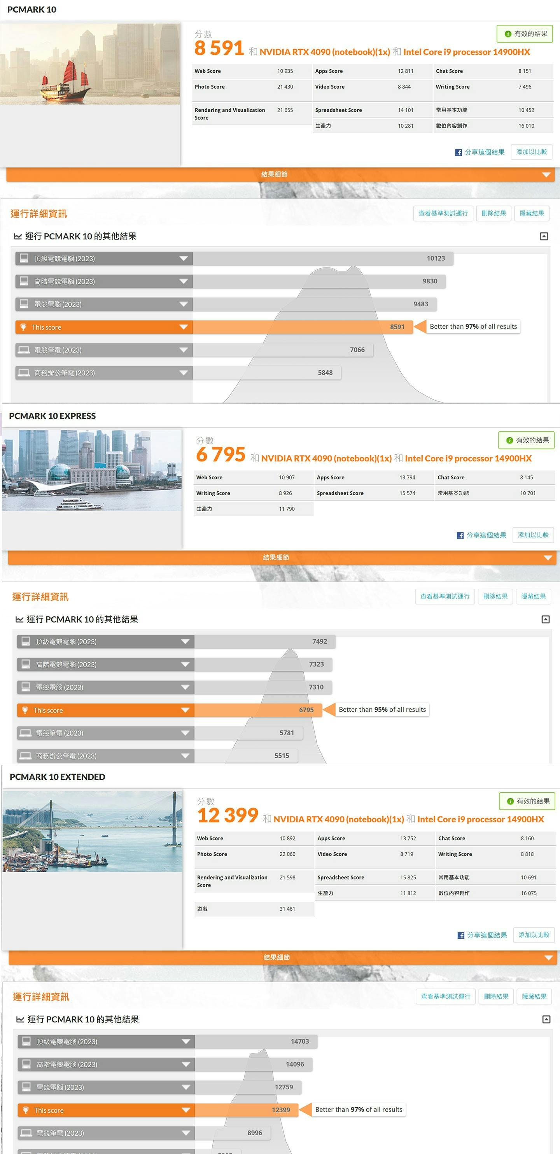Expand 電競電腦 dropdown arrow on the 7310 row
Image resolution: width=560 pixels, height=1154 pixels.
tap(185, 687)
